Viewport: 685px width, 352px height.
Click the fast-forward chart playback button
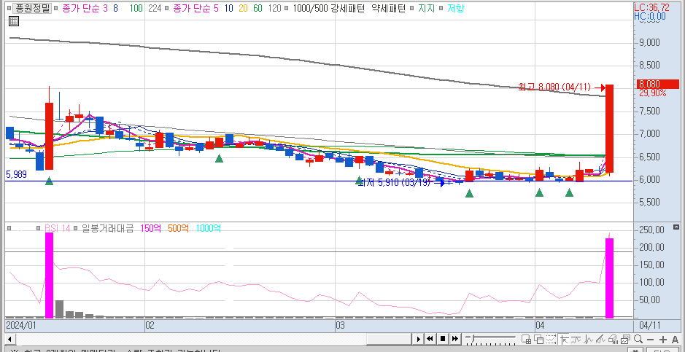[x=455, y=339]
